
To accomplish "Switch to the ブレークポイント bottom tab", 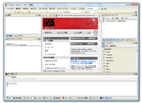I will [68, 98].
